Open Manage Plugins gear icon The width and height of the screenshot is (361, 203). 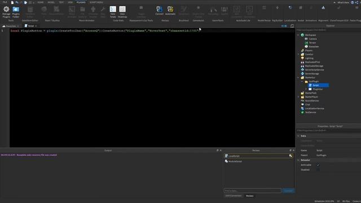coord(6,10)
